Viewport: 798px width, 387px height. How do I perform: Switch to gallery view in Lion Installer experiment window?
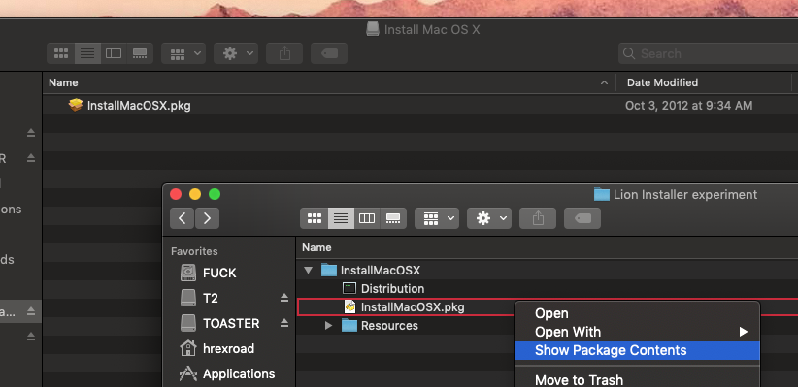click(393, 218)
